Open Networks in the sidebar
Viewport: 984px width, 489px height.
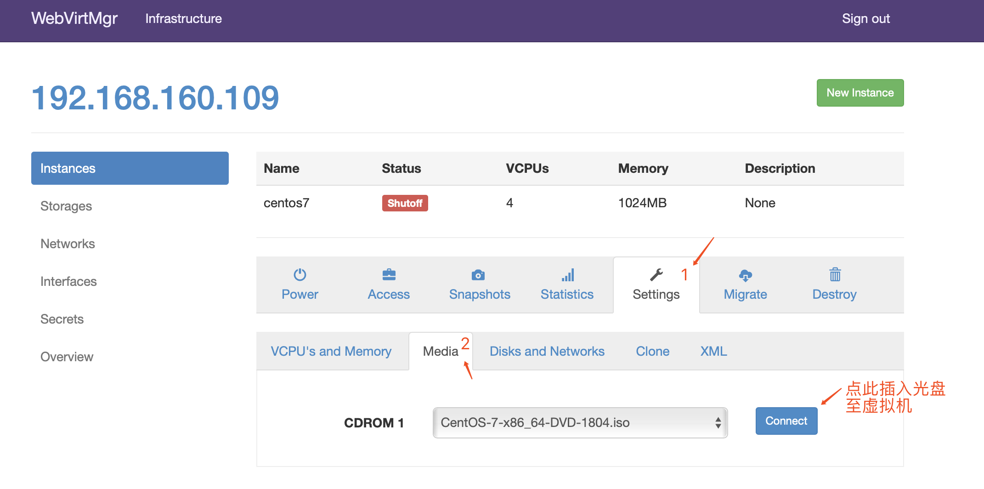click(x=68, y=244)
